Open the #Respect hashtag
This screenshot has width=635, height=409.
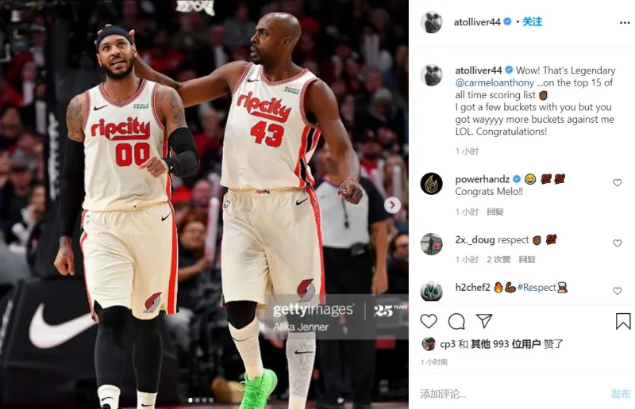click(537, 288)
